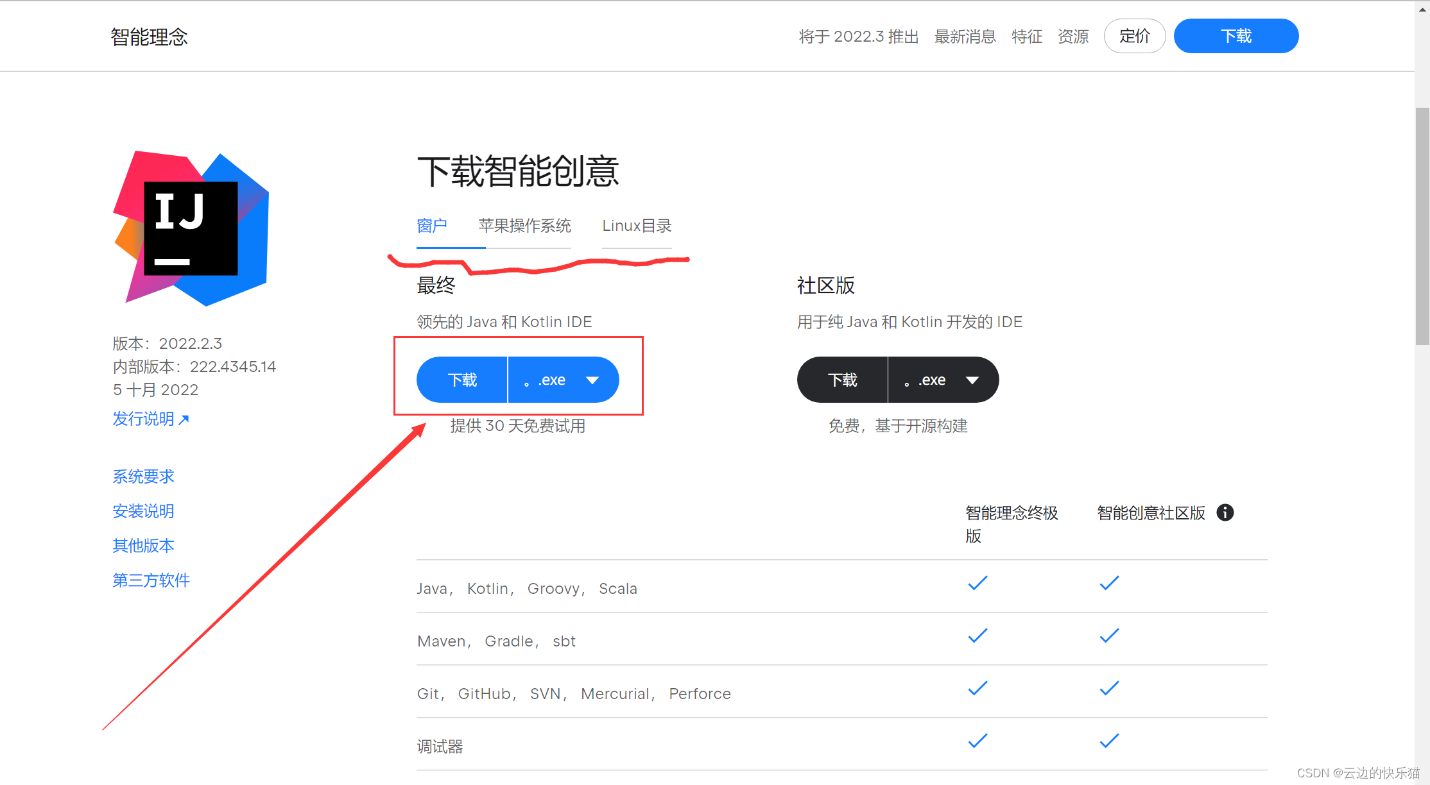Viewport: 1430px width, 785px height.
Task: Click 用于纯 Java 和 Kotlin 开发的 IDE description
Action: [x=909, y=322]
